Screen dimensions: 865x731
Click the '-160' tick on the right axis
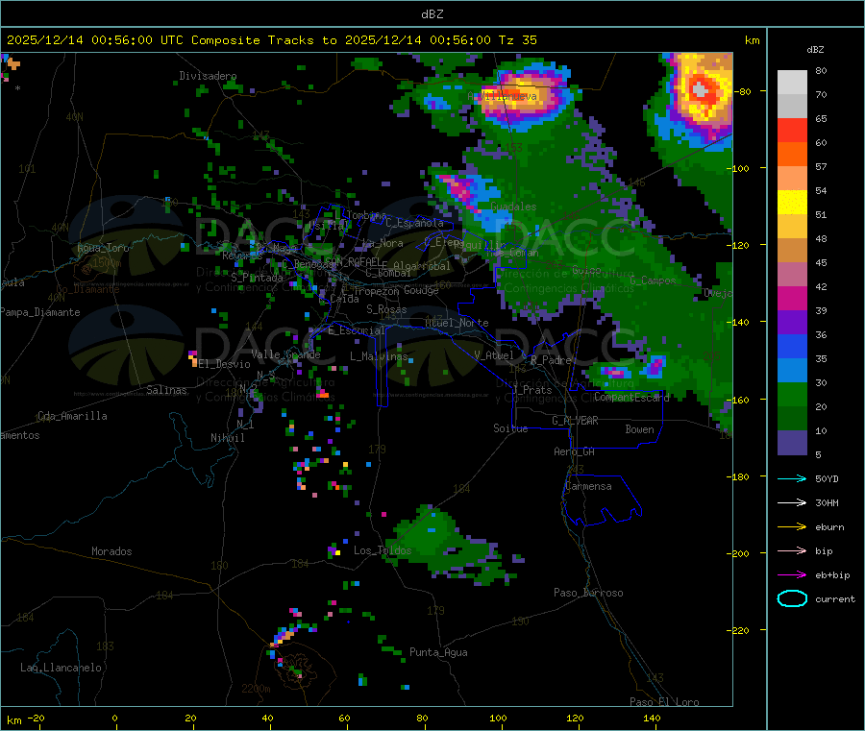(739, 400)
